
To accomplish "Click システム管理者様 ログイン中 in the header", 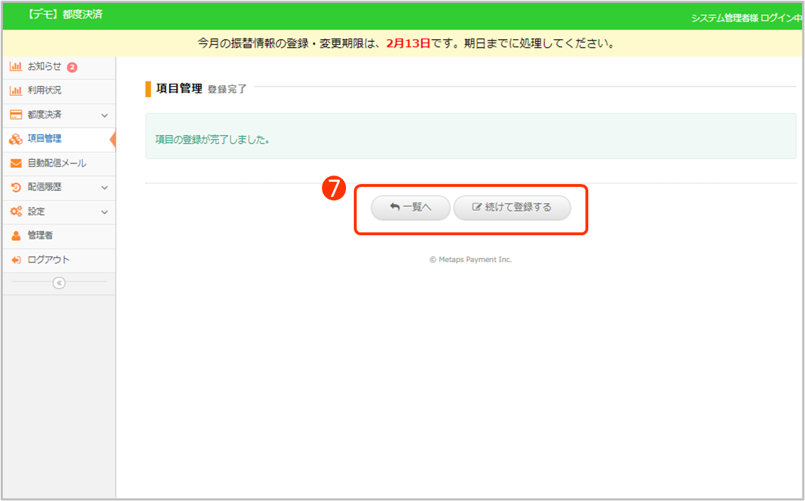I will point(746,18).
